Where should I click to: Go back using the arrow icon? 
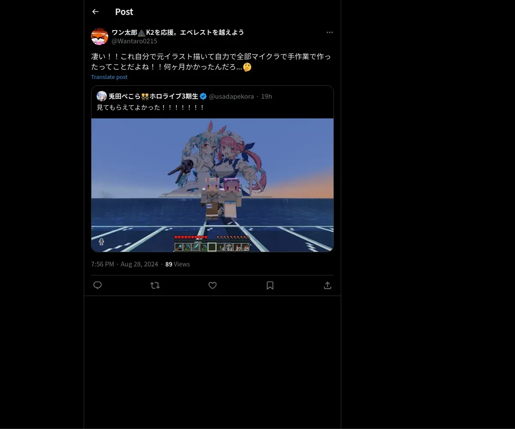tap(95, 12)
